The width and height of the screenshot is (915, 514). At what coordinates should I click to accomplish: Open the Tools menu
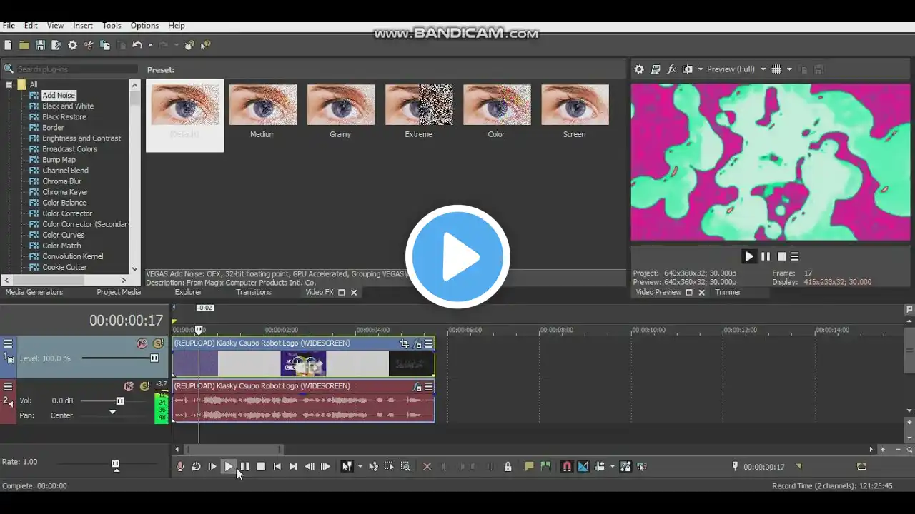point(112,26)
